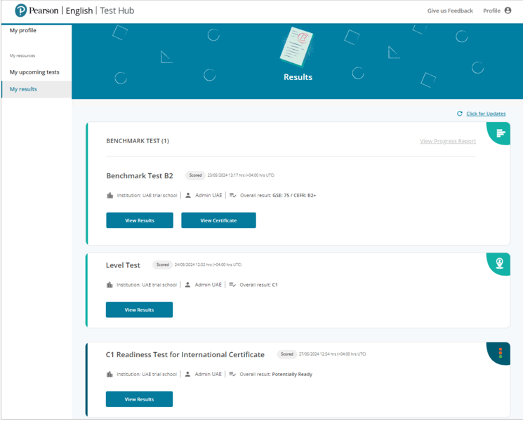This screenshot has height=421, width=523.
Task: View Results for Benchmark Test B2
Action: tap(140, 220)
